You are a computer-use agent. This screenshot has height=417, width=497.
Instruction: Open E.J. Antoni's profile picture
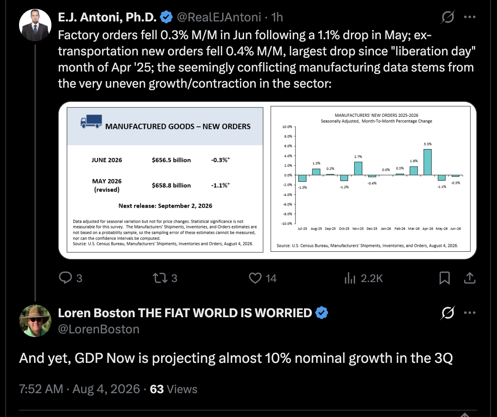tap(35, 25)
